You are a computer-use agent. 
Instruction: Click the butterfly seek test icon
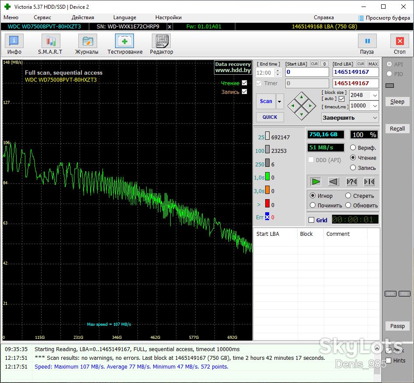coord(369,182)
